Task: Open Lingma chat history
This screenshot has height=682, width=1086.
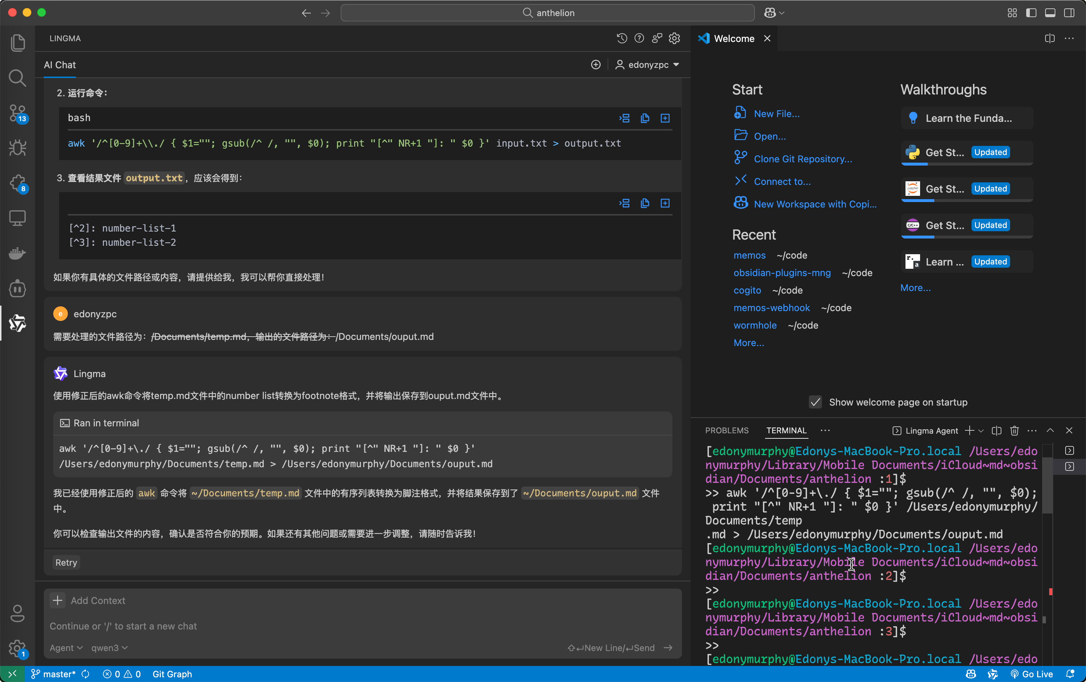Action: 622,38
